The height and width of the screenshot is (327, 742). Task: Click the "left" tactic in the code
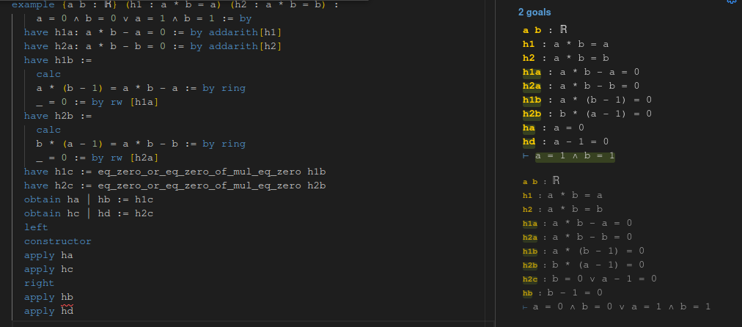35,227
